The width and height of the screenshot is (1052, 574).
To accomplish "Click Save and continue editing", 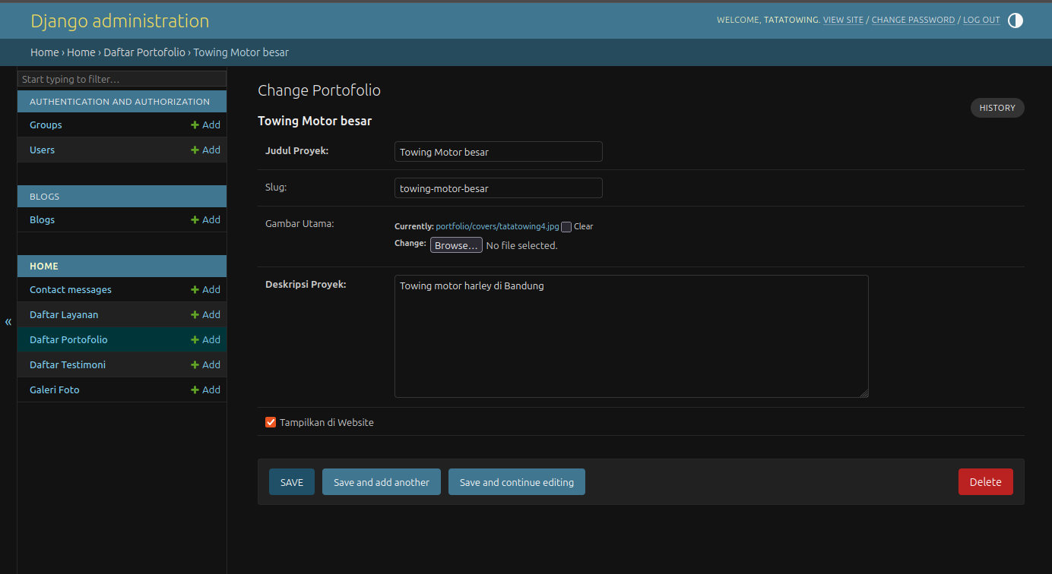I will click(x=516, y=482).
